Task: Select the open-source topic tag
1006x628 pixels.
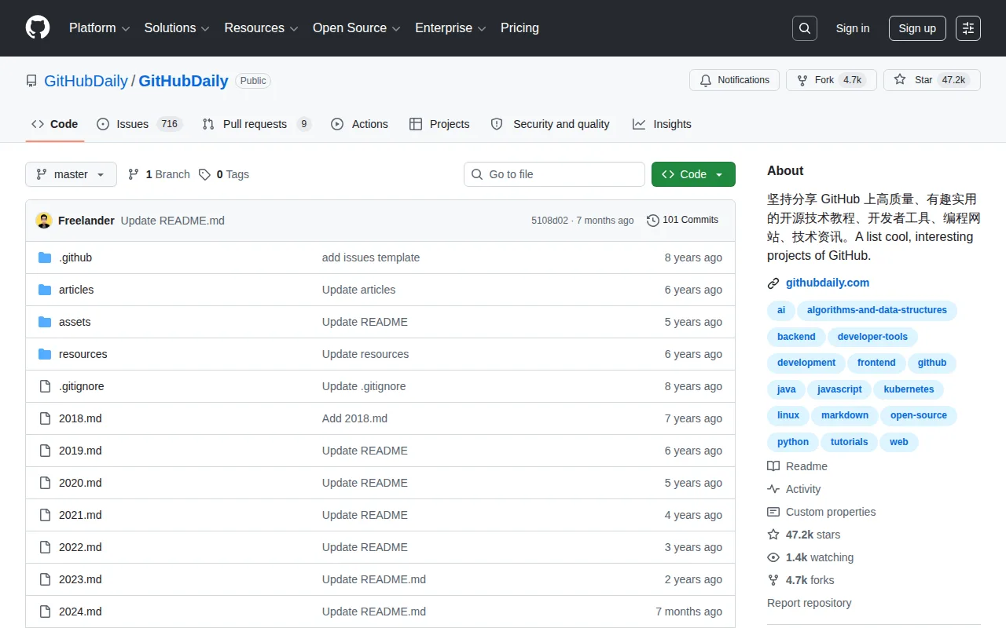Action: [x=919, y=415]
